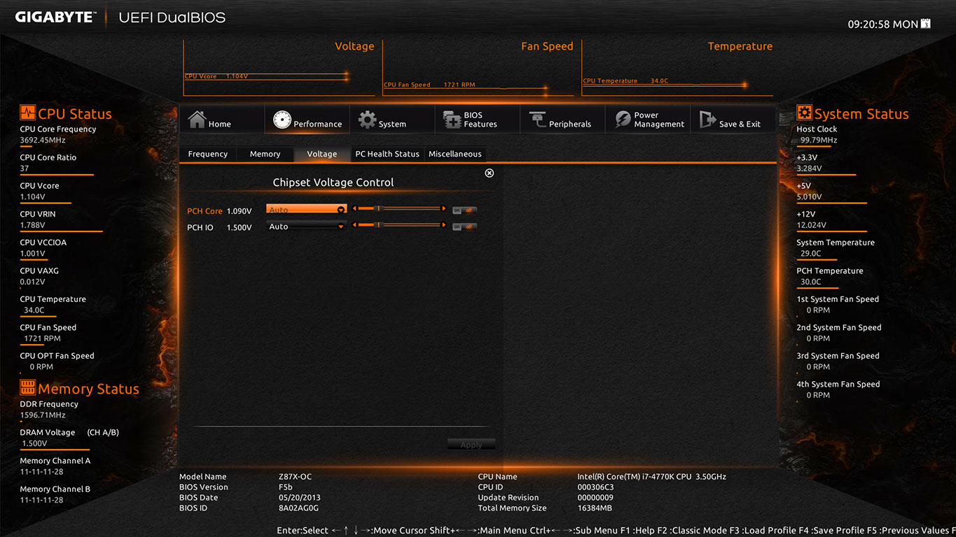Click the Memory Channel B label
The height and width of the screenshot is (537, 956).
(55, 489)
